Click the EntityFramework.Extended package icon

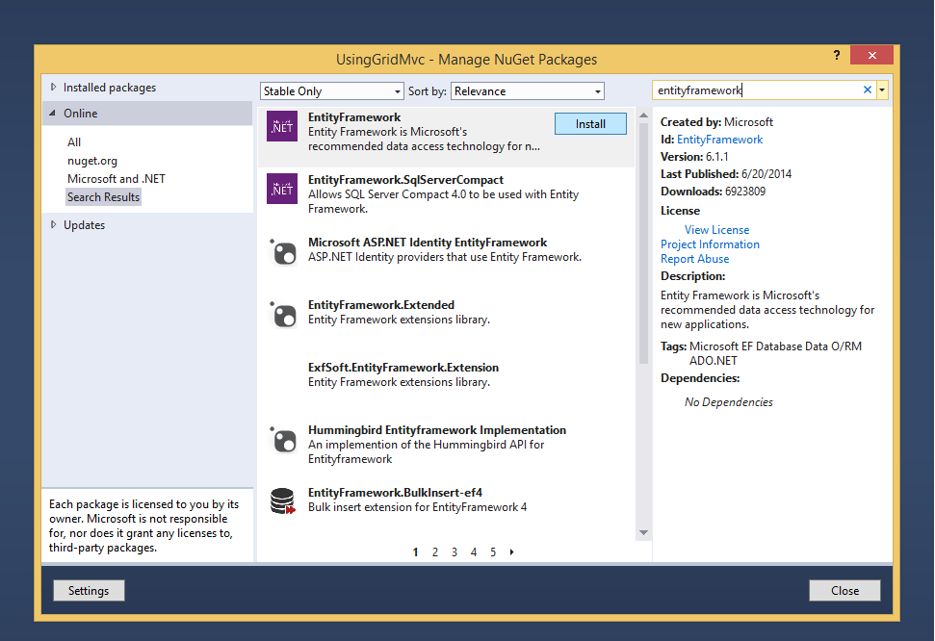pyautogui.click(x=283, y=314)
